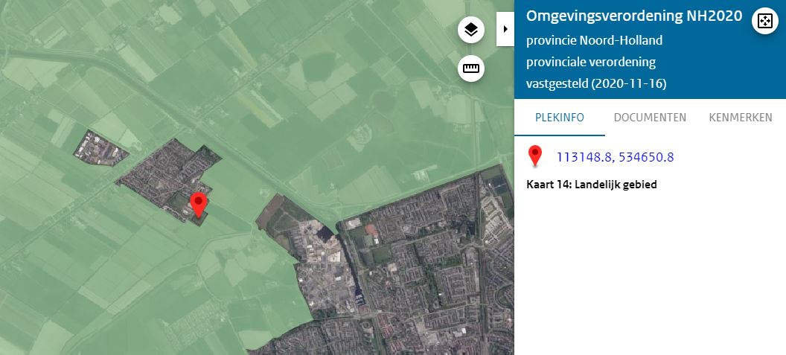Click the red location pin on the map
The width and height of the screenshot is (786, 355).
click(x=199, y=205)
